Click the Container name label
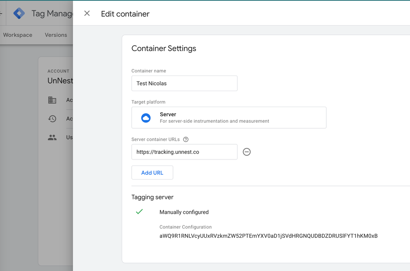410x271 pixels. point(149,71)
